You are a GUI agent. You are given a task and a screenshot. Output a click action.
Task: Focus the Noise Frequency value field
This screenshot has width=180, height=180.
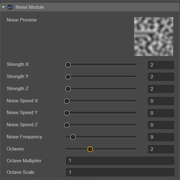point(161,137)
